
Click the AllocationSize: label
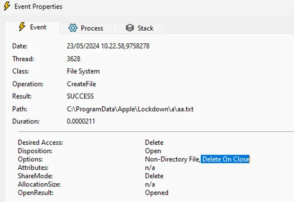39,184
